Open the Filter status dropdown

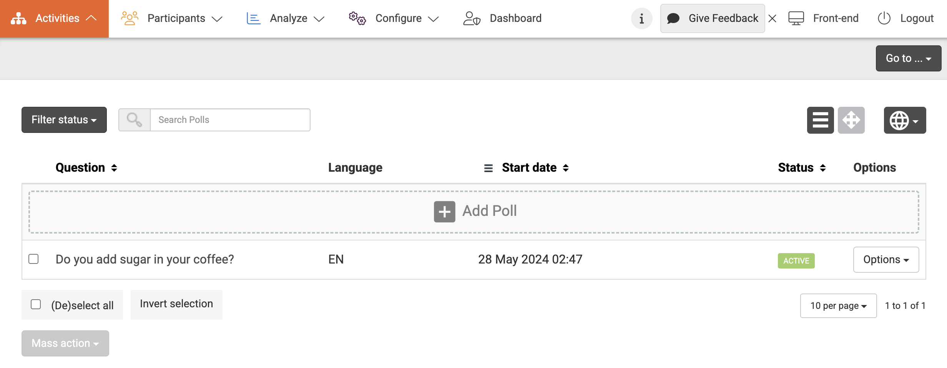pyautogui.click(x=64, y=120)
